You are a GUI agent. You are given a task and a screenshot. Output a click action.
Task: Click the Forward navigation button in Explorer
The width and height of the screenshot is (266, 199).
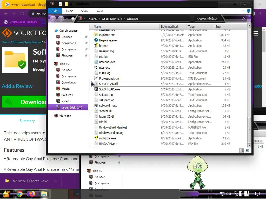[61, 19]
